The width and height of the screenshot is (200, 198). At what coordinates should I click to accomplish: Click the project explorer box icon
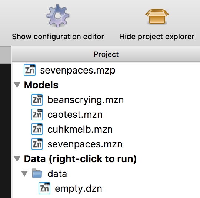point(157,16)
